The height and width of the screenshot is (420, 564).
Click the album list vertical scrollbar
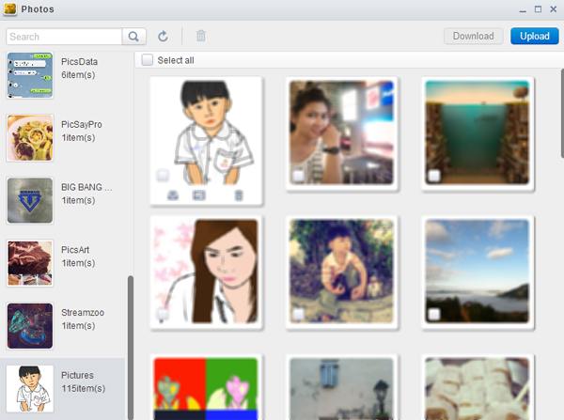(x=131, y=348)
